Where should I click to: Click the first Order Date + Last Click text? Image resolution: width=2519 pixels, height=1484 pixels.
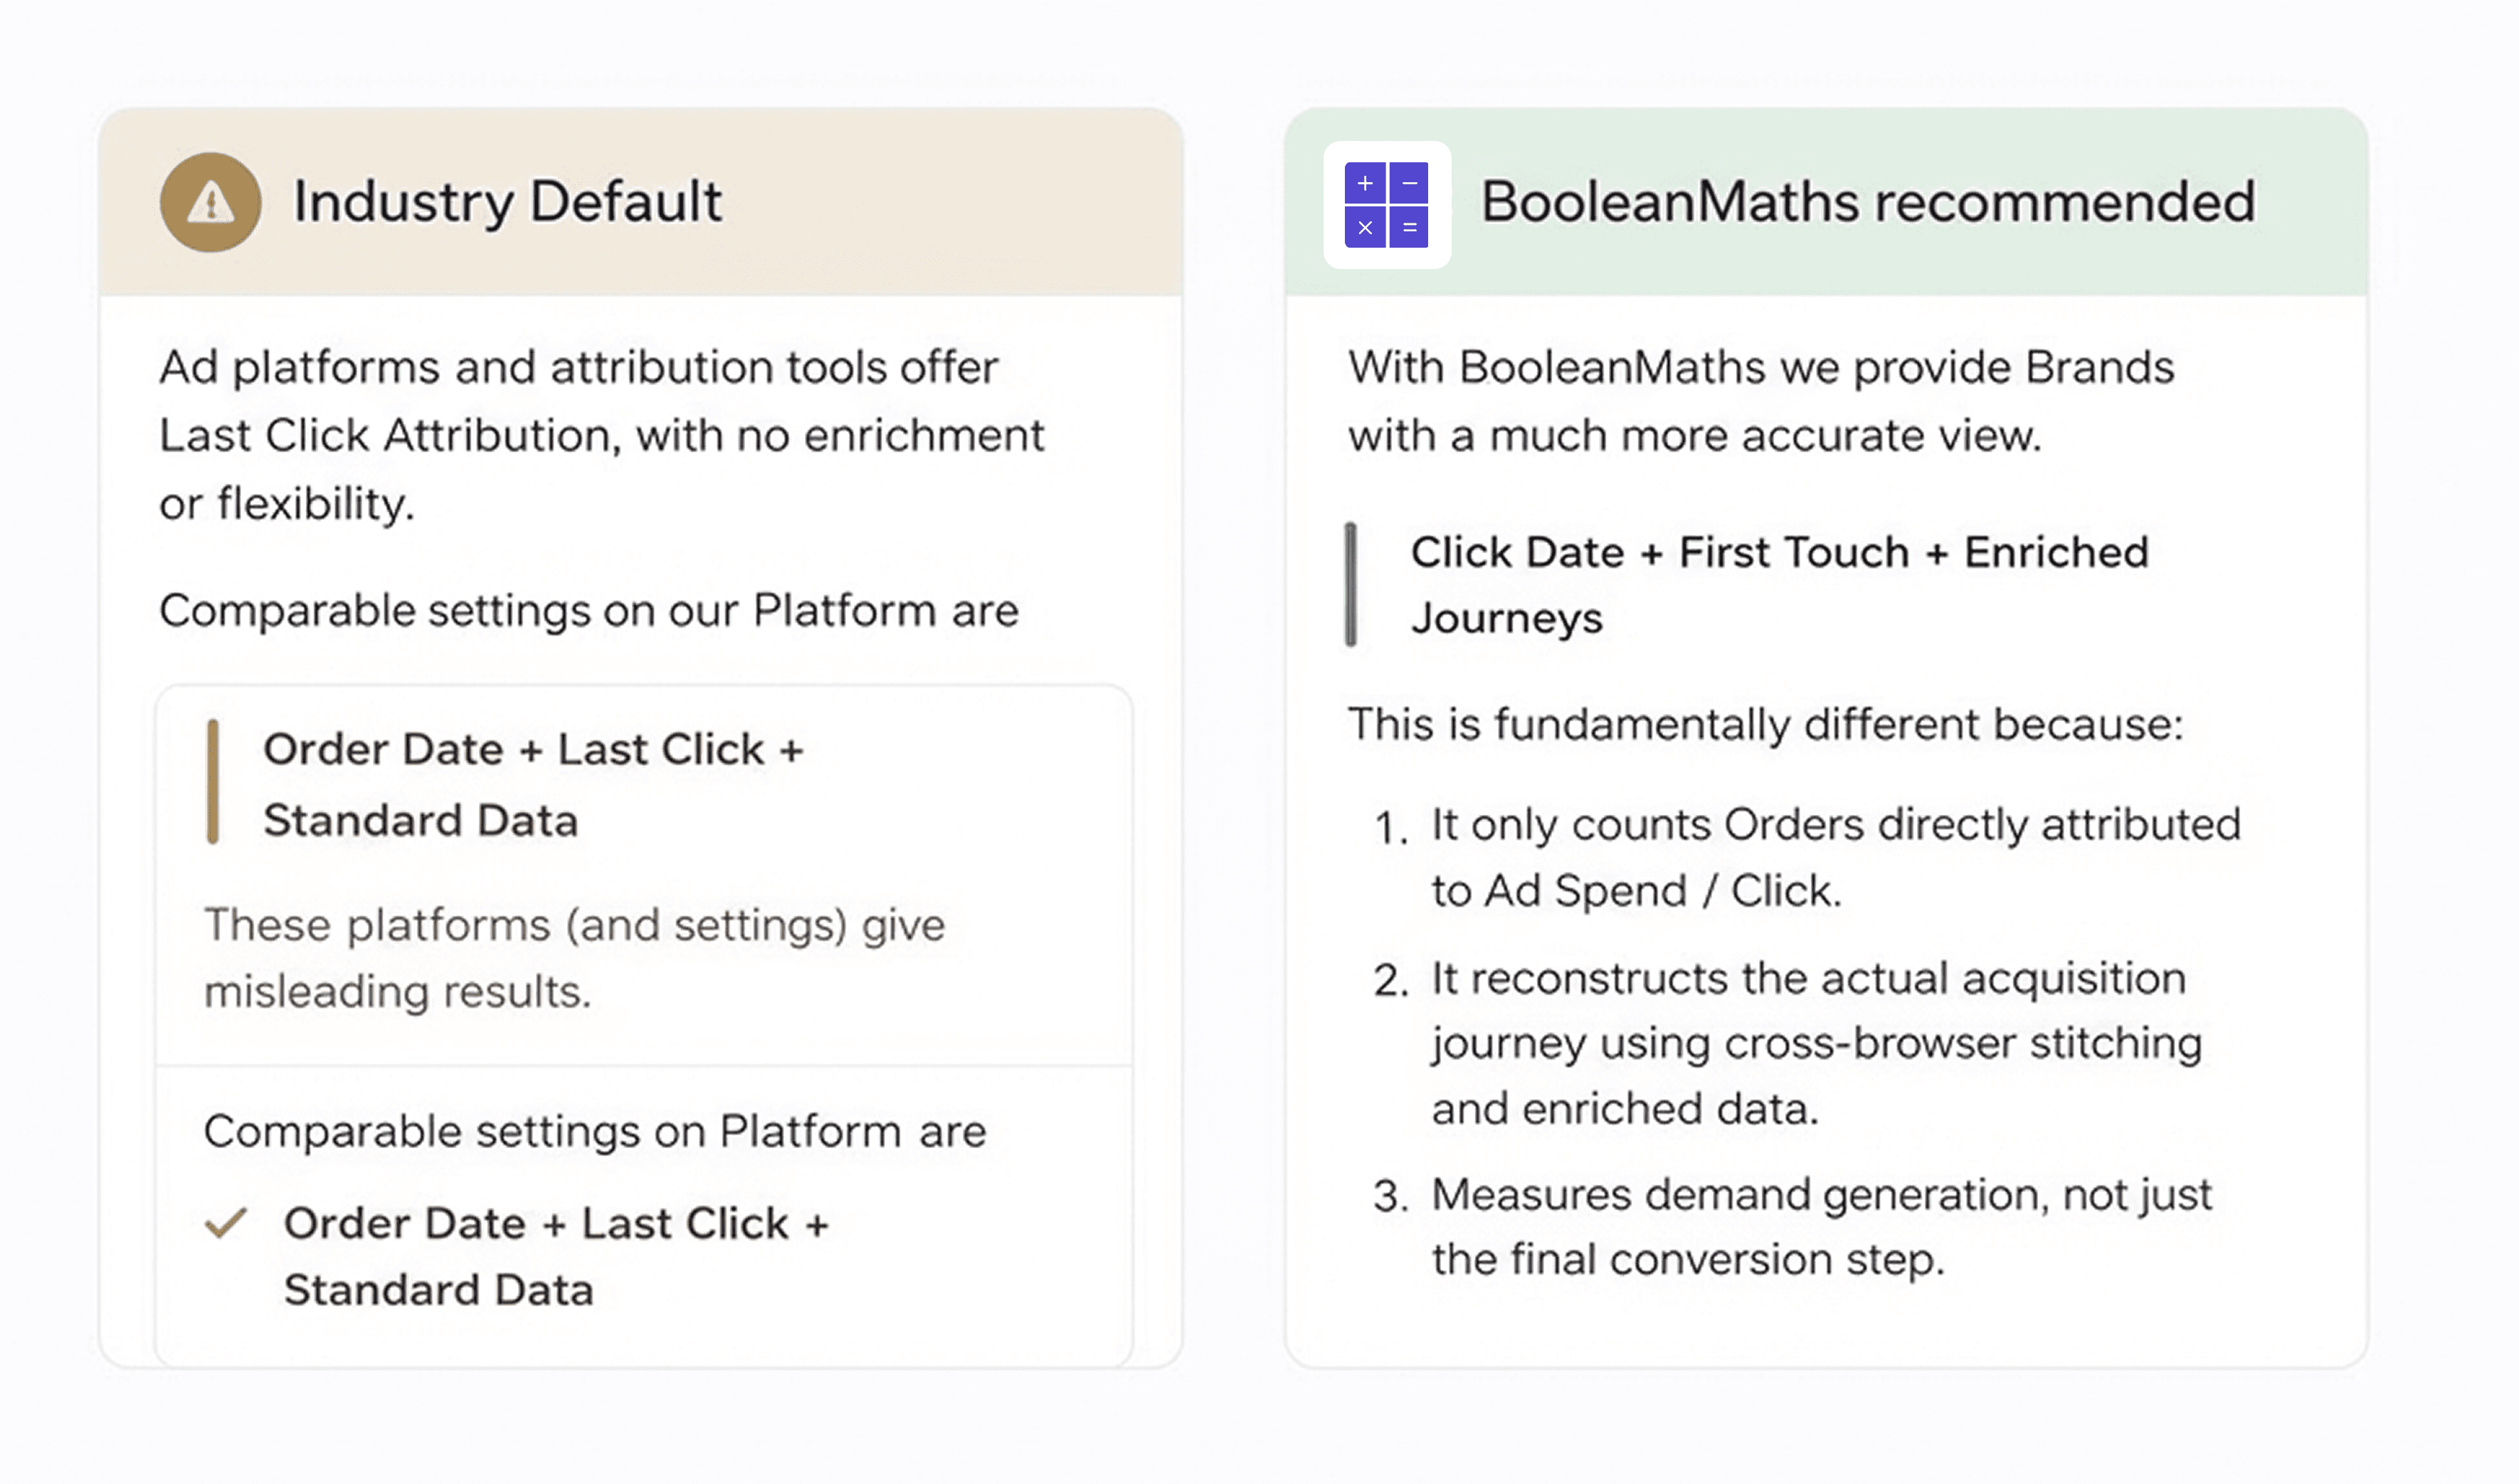click(533, 783)
